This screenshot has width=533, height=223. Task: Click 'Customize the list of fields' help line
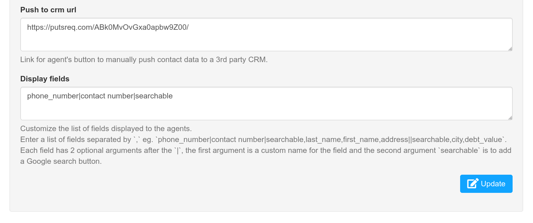[x=106, y=129]
